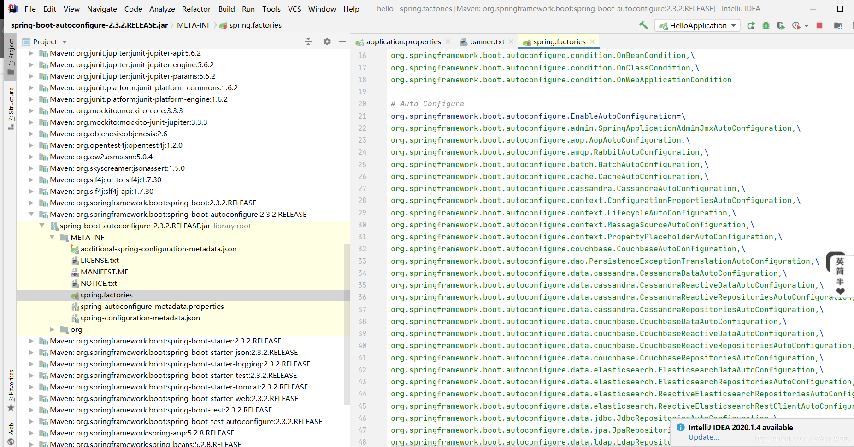Select spring-configuration-metadata.json file
The image size is (854, 447).
pyautogui.click(x=140, y=318)
